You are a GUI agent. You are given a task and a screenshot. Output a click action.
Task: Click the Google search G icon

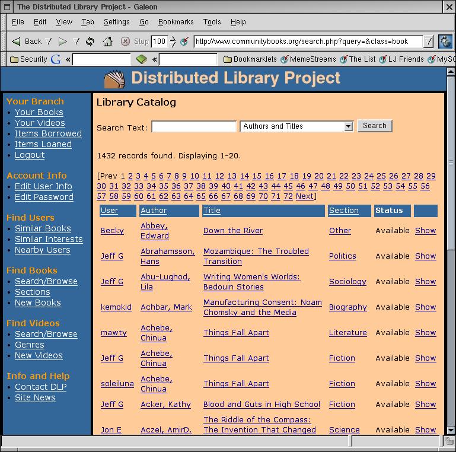pyautogui.click(x=56, y=59)
